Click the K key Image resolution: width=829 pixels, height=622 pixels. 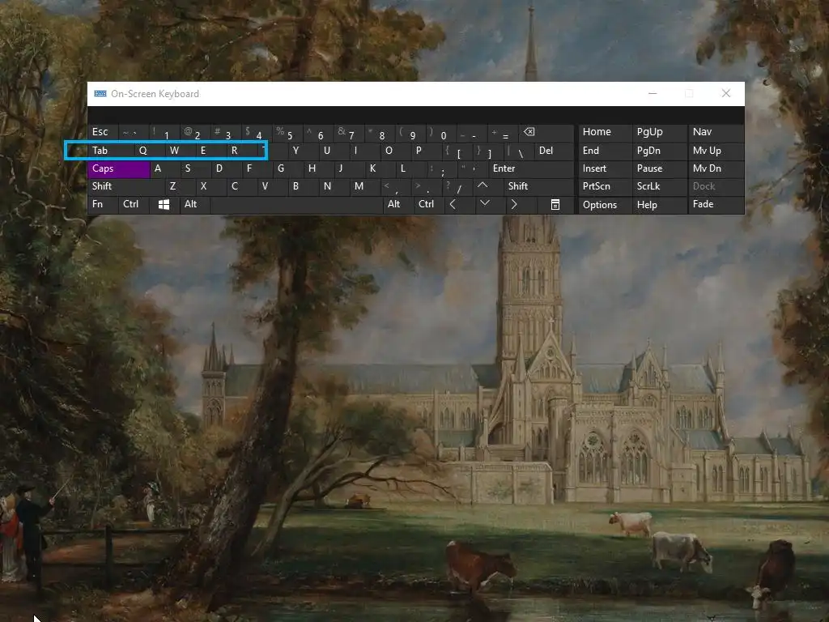[380, 168]
